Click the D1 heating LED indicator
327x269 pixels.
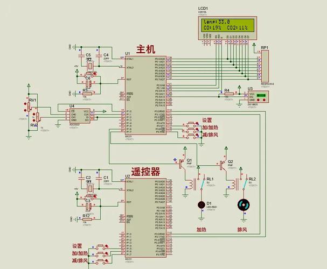click(x=202, y=205)
